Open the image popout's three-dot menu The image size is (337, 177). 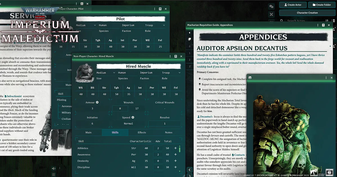tap(326, 78)
